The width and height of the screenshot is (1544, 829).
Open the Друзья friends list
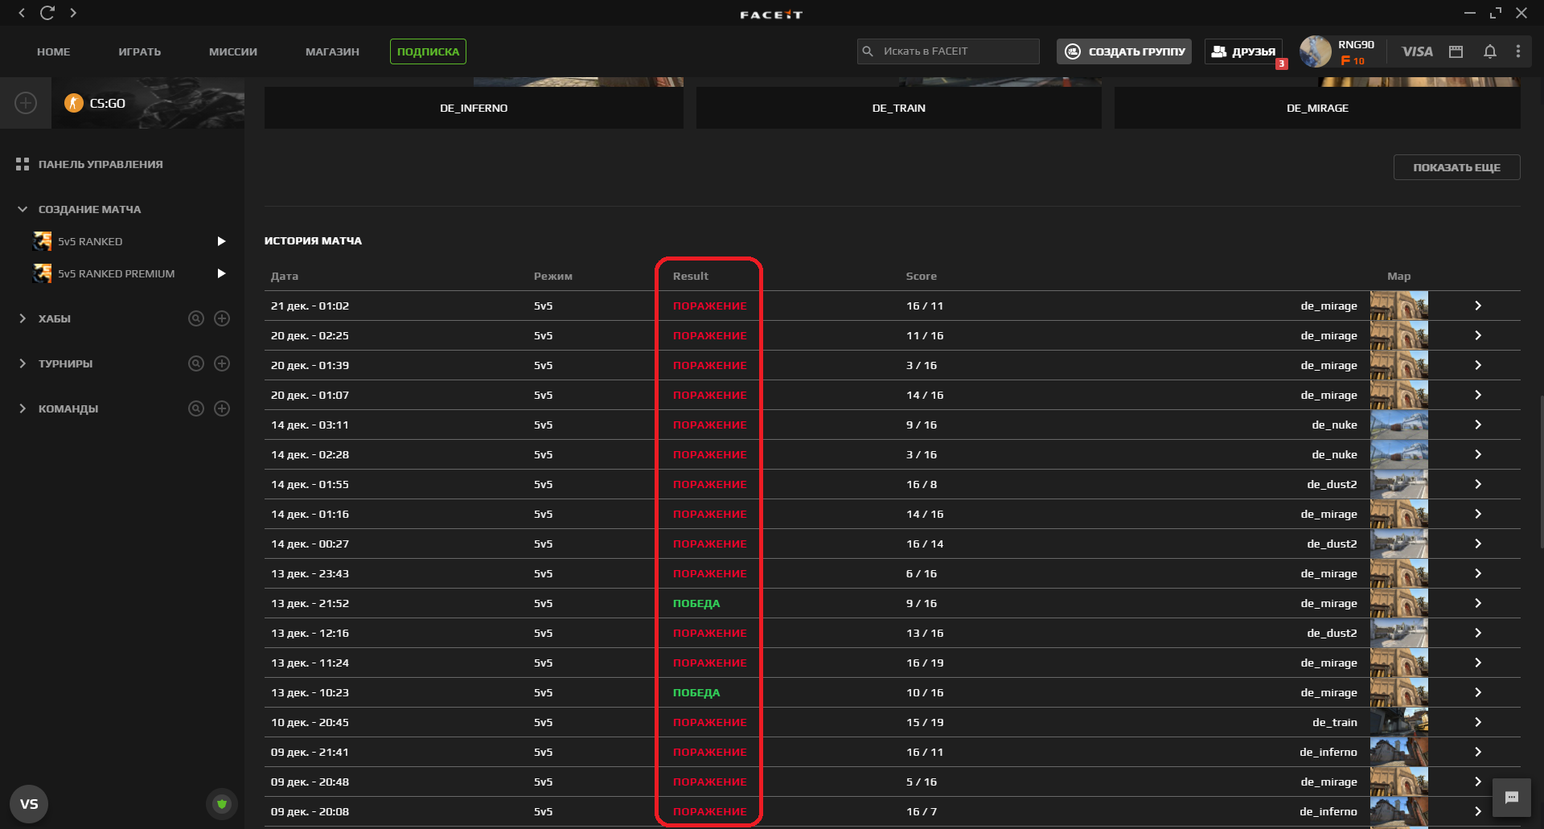point(1244,51)
